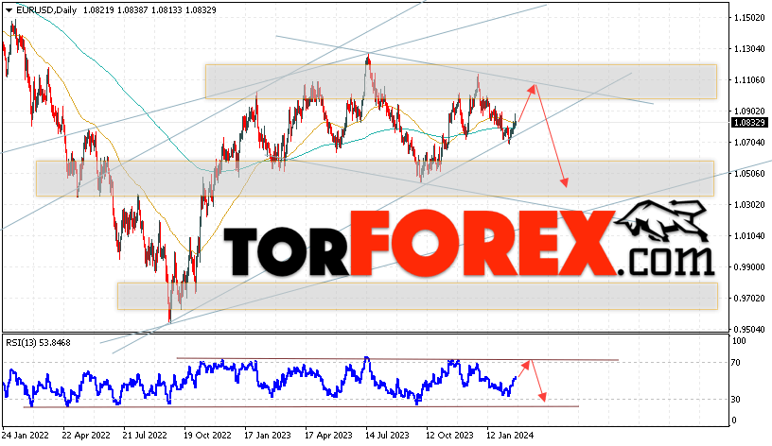Select the 0.95040 price axis label

(749, 329)
